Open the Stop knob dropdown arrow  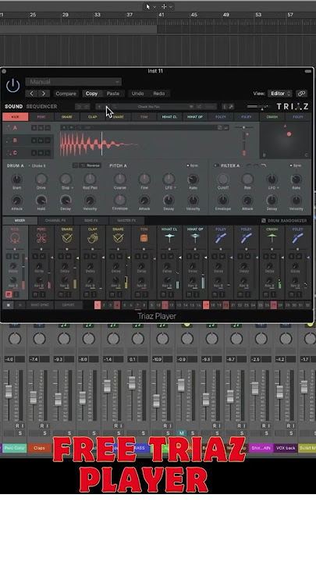pos(73,188)
